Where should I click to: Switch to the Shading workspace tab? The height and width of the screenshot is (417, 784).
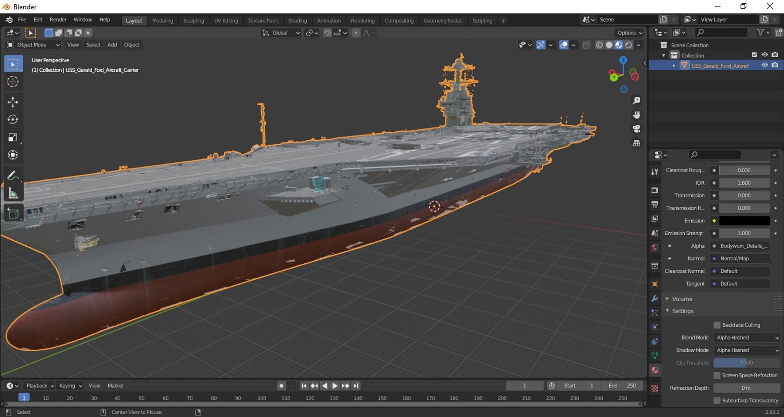tap(297, 21)
